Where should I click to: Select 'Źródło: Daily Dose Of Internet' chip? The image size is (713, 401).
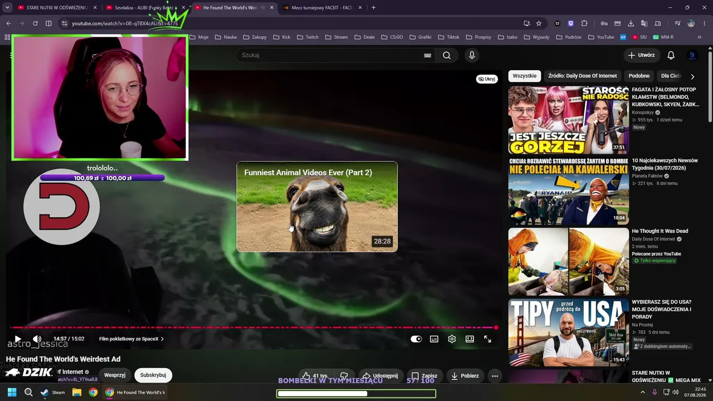coord(583,76)
